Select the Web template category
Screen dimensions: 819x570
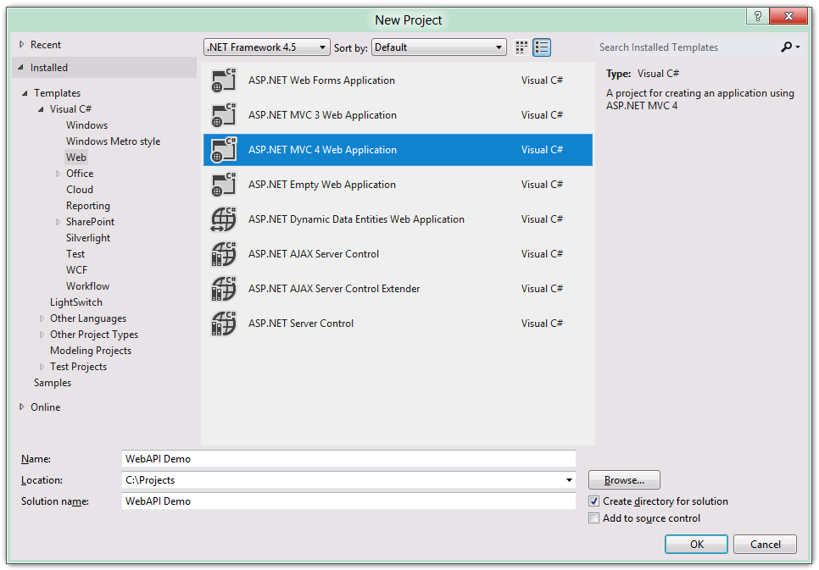(x=76, y=158)
